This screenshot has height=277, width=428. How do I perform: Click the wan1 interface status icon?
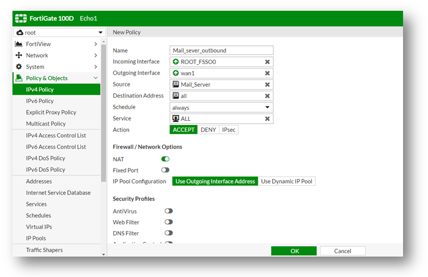(x=176, y=73)
